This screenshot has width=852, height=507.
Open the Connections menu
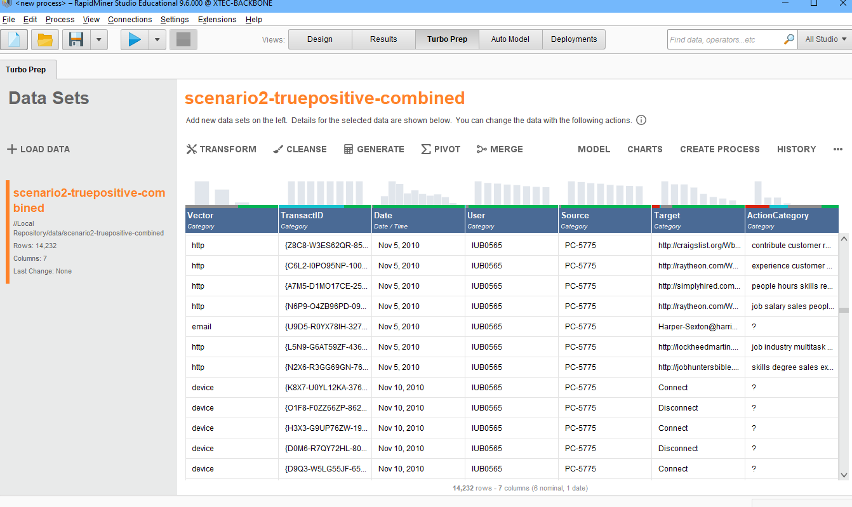pyautogui.click(x=130, y=20)
